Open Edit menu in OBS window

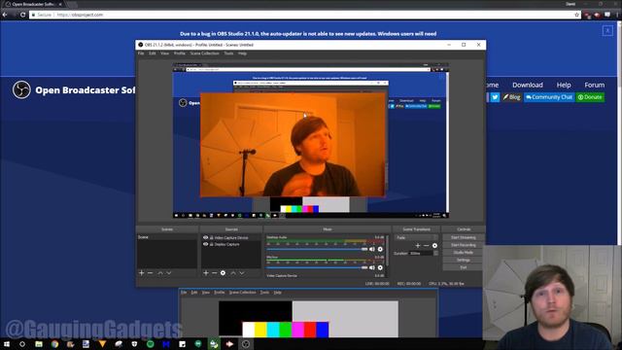(153, 53)
